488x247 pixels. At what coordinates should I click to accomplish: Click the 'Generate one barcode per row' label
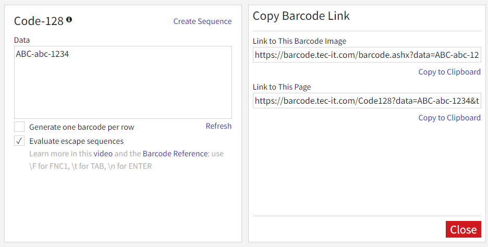(x=81, y=127)
